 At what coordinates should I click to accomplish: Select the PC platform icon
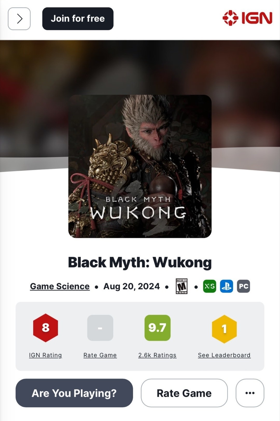tap(243, 286)
